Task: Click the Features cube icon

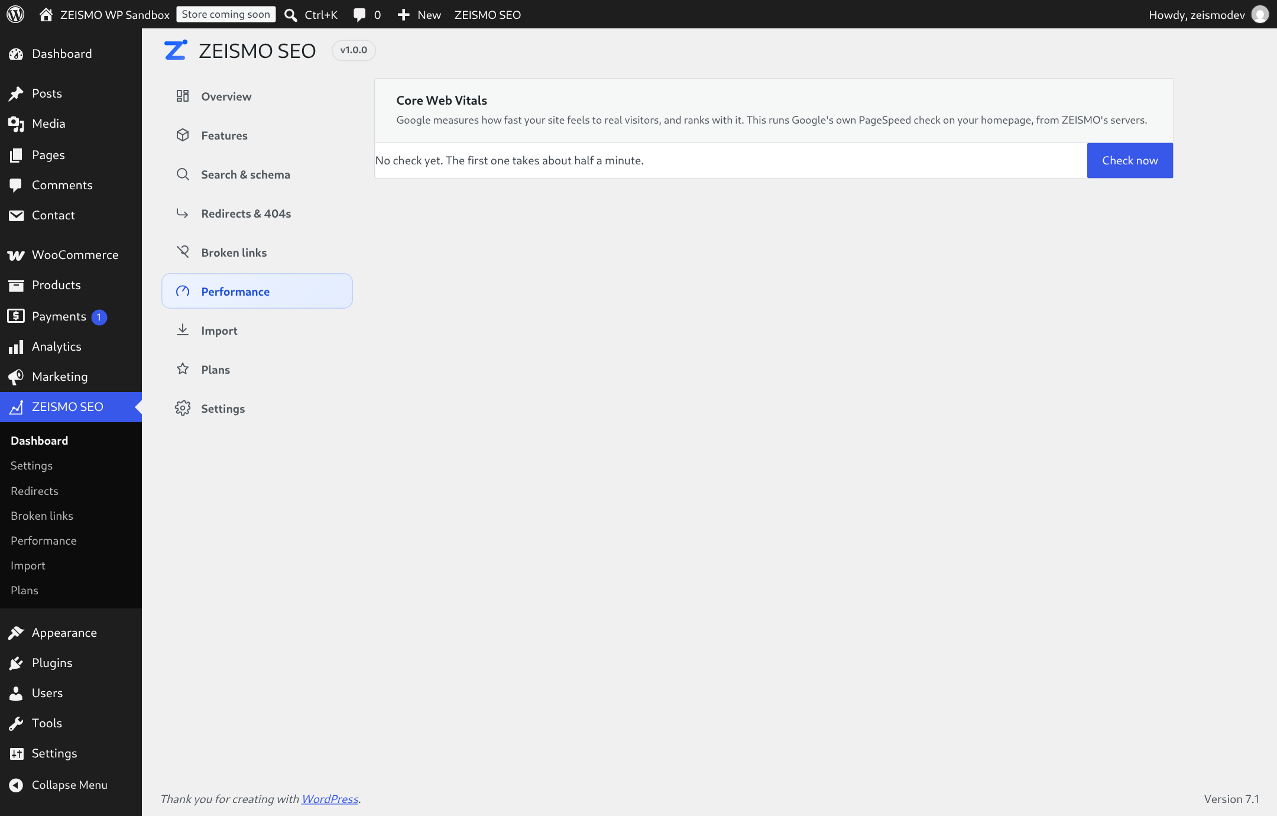Action: click(183, 135)
